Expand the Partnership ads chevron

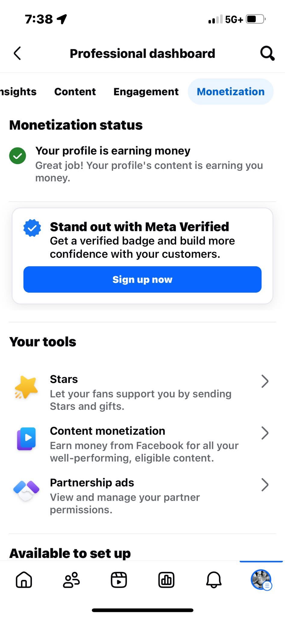click(265, 485)
